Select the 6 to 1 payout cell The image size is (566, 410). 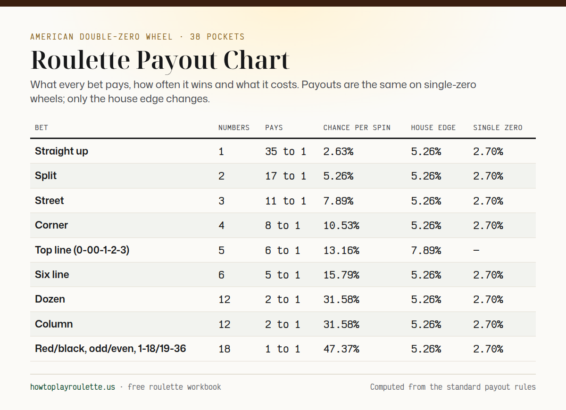pos(283,250)
